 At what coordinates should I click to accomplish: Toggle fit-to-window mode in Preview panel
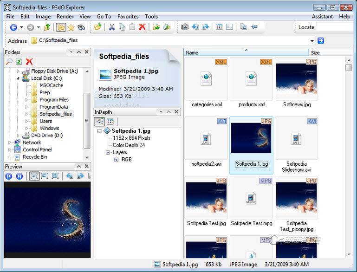tap(34, 176)
